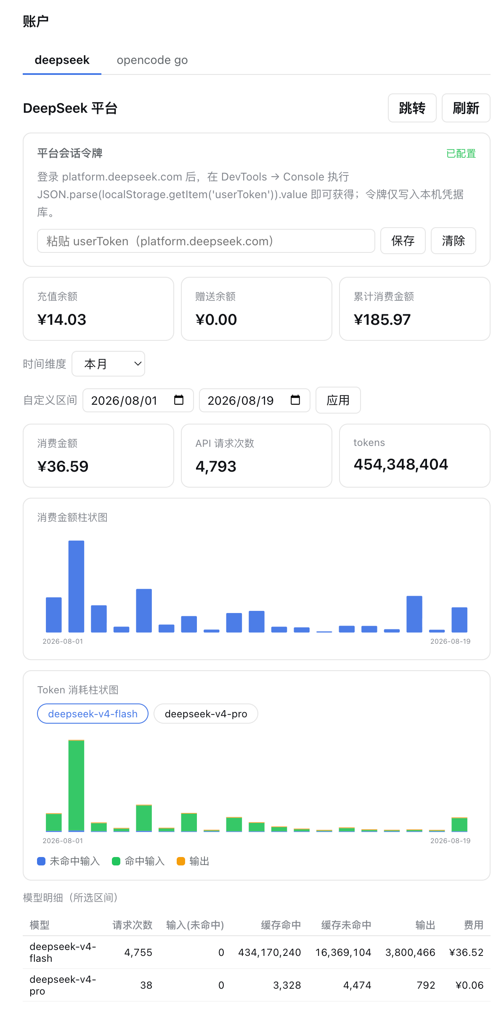Click the 4,474 cache miss cell
Screen dimensions: 504x1019
click(357, 985)
